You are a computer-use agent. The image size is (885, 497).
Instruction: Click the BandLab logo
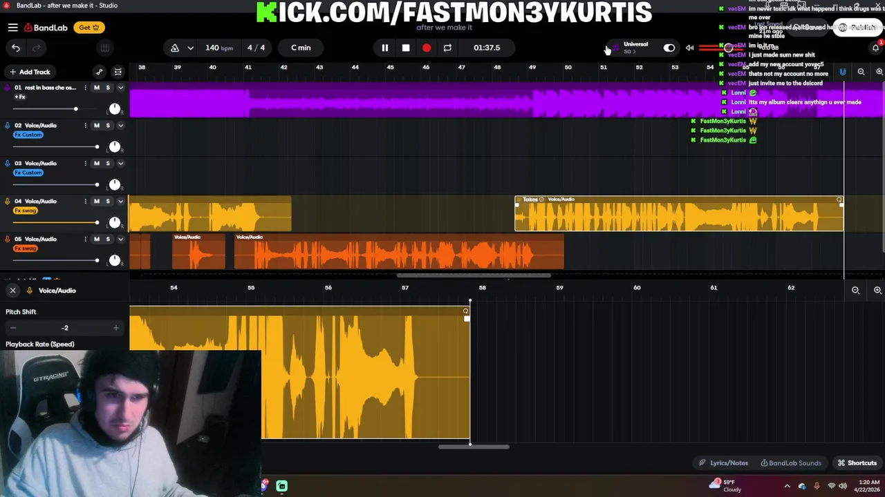click(46, 28)
